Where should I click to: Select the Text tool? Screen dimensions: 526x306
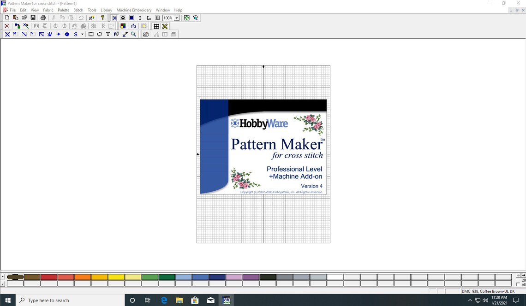108,34
